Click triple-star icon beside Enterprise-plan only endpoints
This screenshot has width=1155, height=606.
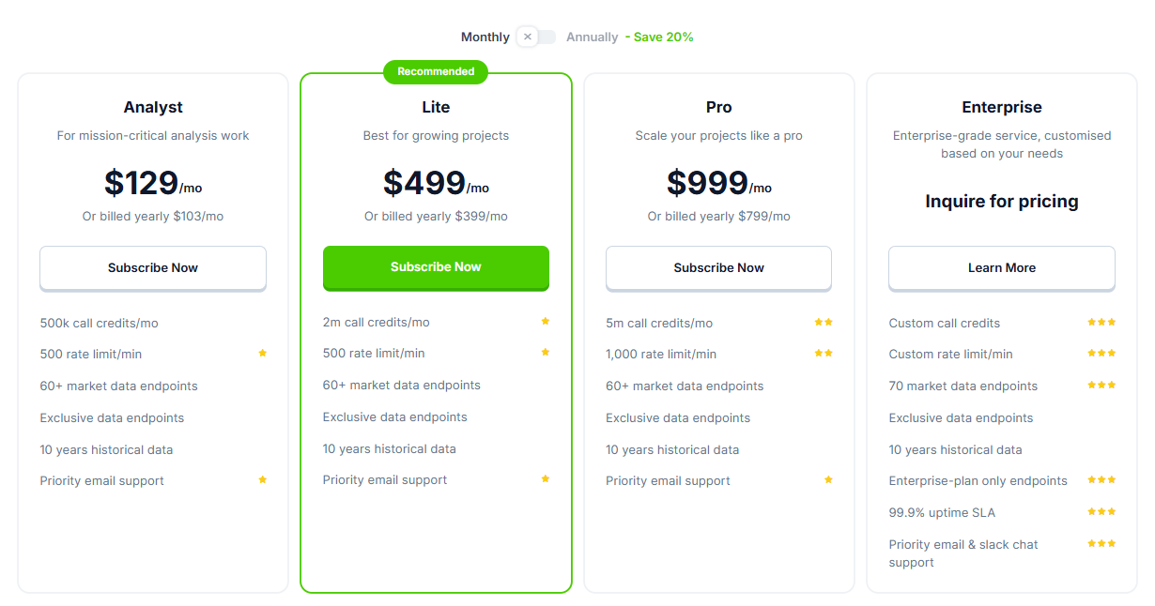pos(1101,480)
